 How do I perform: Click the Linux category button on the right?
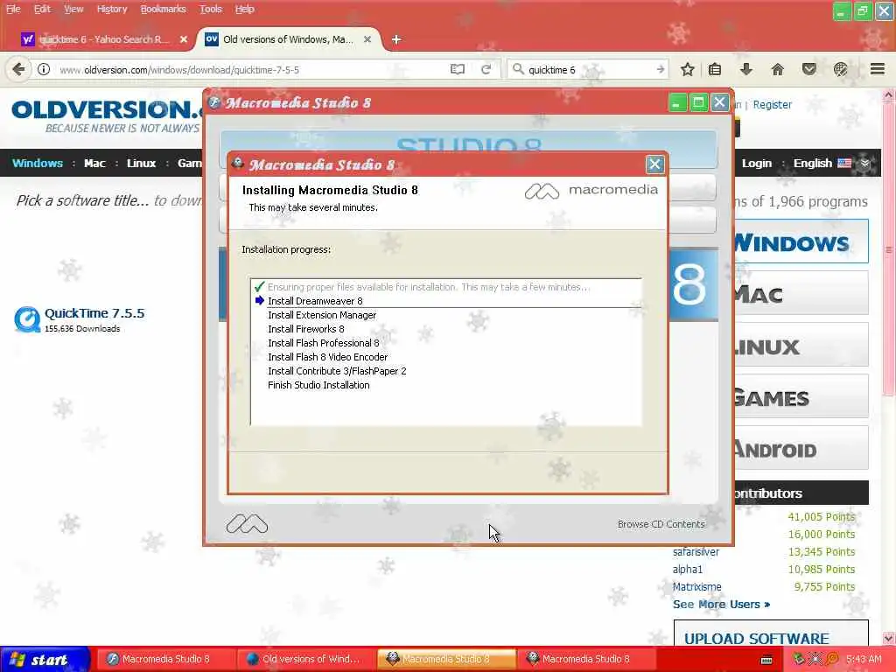pos(801,345)
